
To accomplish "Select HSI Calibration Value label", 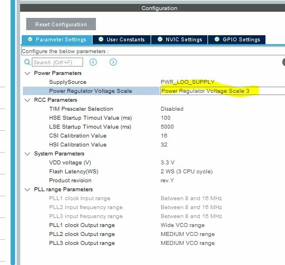I will [78, 145].
